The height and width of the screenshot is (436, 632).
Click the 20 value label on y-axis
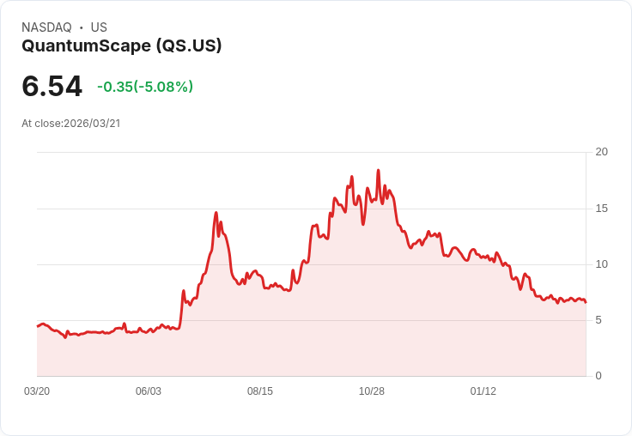pos(601,152)
